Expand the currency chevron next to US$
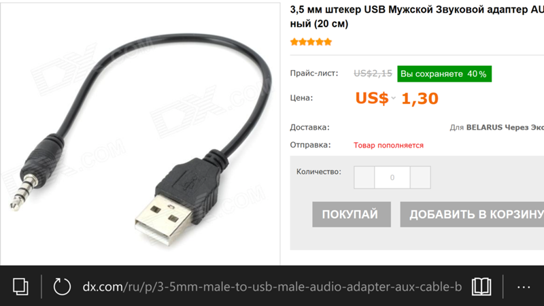The image size is (544, 306). tap(394, 98)
